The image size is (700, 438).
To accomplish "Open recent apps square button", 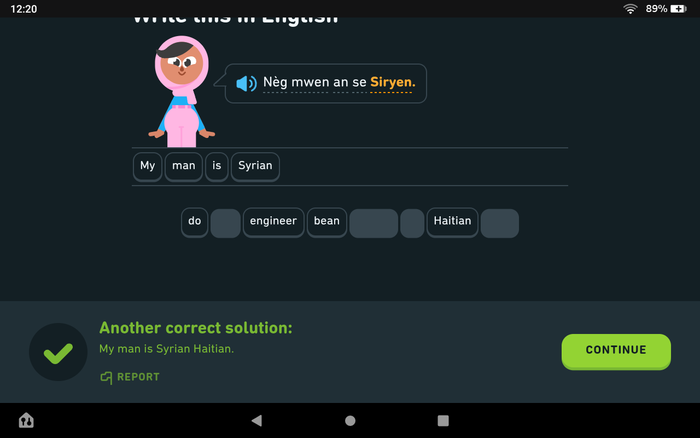I will [443, 420].
